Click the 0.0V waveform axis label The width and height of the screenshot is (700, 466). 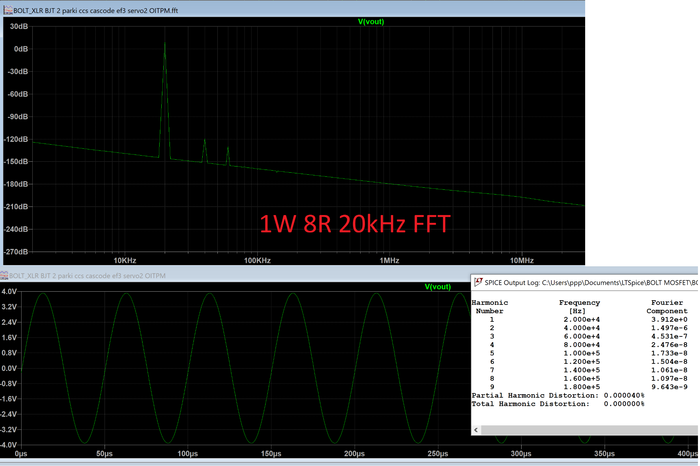9,368
